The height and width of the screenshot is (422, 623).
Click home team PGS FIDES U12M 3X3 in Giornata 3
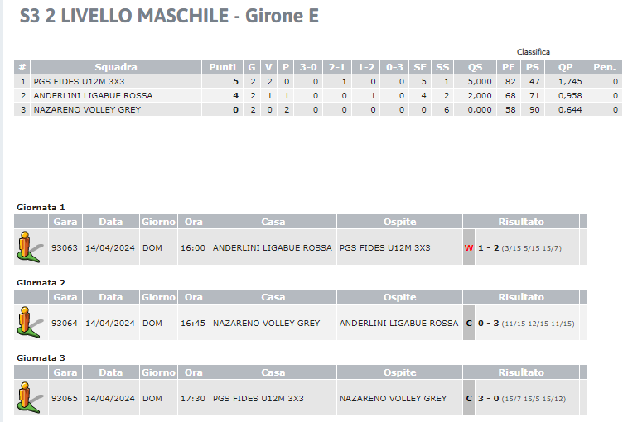[258, 399]
